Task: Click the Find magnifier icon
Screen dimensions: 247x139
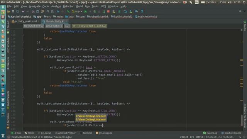Action: click(x=48, y=12)
